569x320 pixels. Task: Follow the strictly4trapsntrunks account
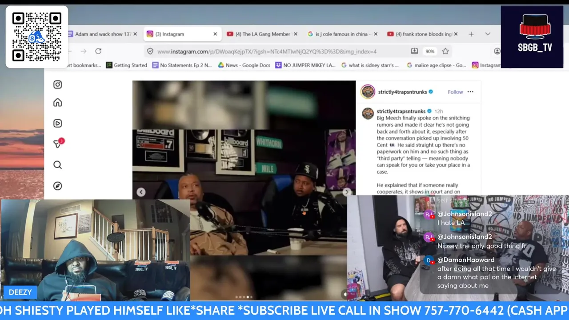(455, 92)
